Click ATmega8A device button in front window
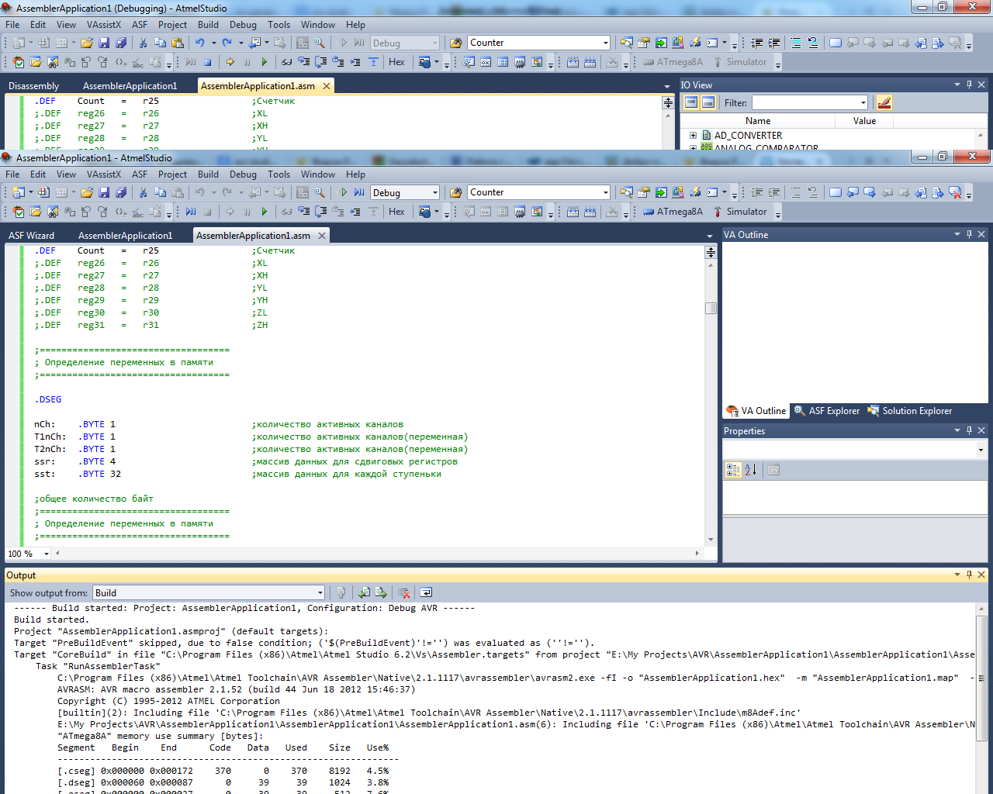The width and height of the screenshot is (993, 794). click(x=673, y=212)
